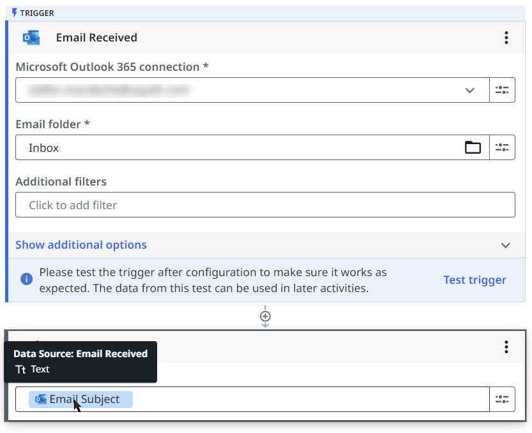The width and height of the screenshot is (532, 433).
Task: Click the plus icon to add an activity
Action: pos(265,316)
